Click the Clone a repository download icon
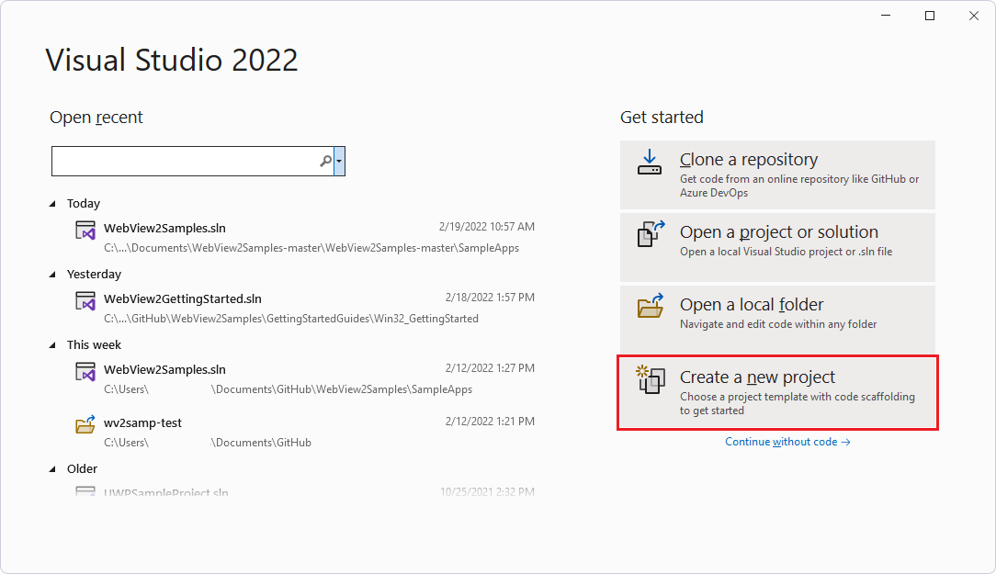996x574 pixels. 650,162
